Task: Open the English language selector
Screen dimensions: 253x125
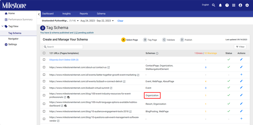Action: coord(206,5)
